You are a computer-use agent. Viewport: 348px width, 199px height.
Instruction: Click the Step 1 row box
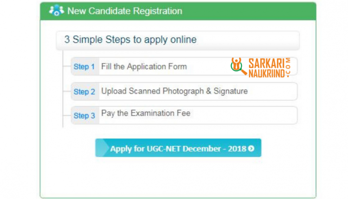(x=184, y=66)
